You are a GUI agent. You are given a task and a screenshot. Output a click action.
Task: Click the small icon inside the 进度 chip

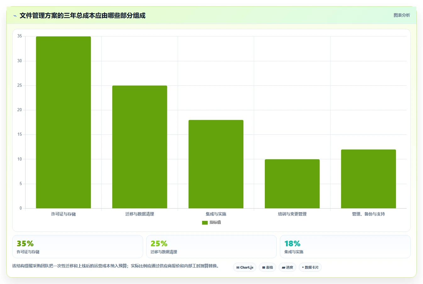pos(283,268)
